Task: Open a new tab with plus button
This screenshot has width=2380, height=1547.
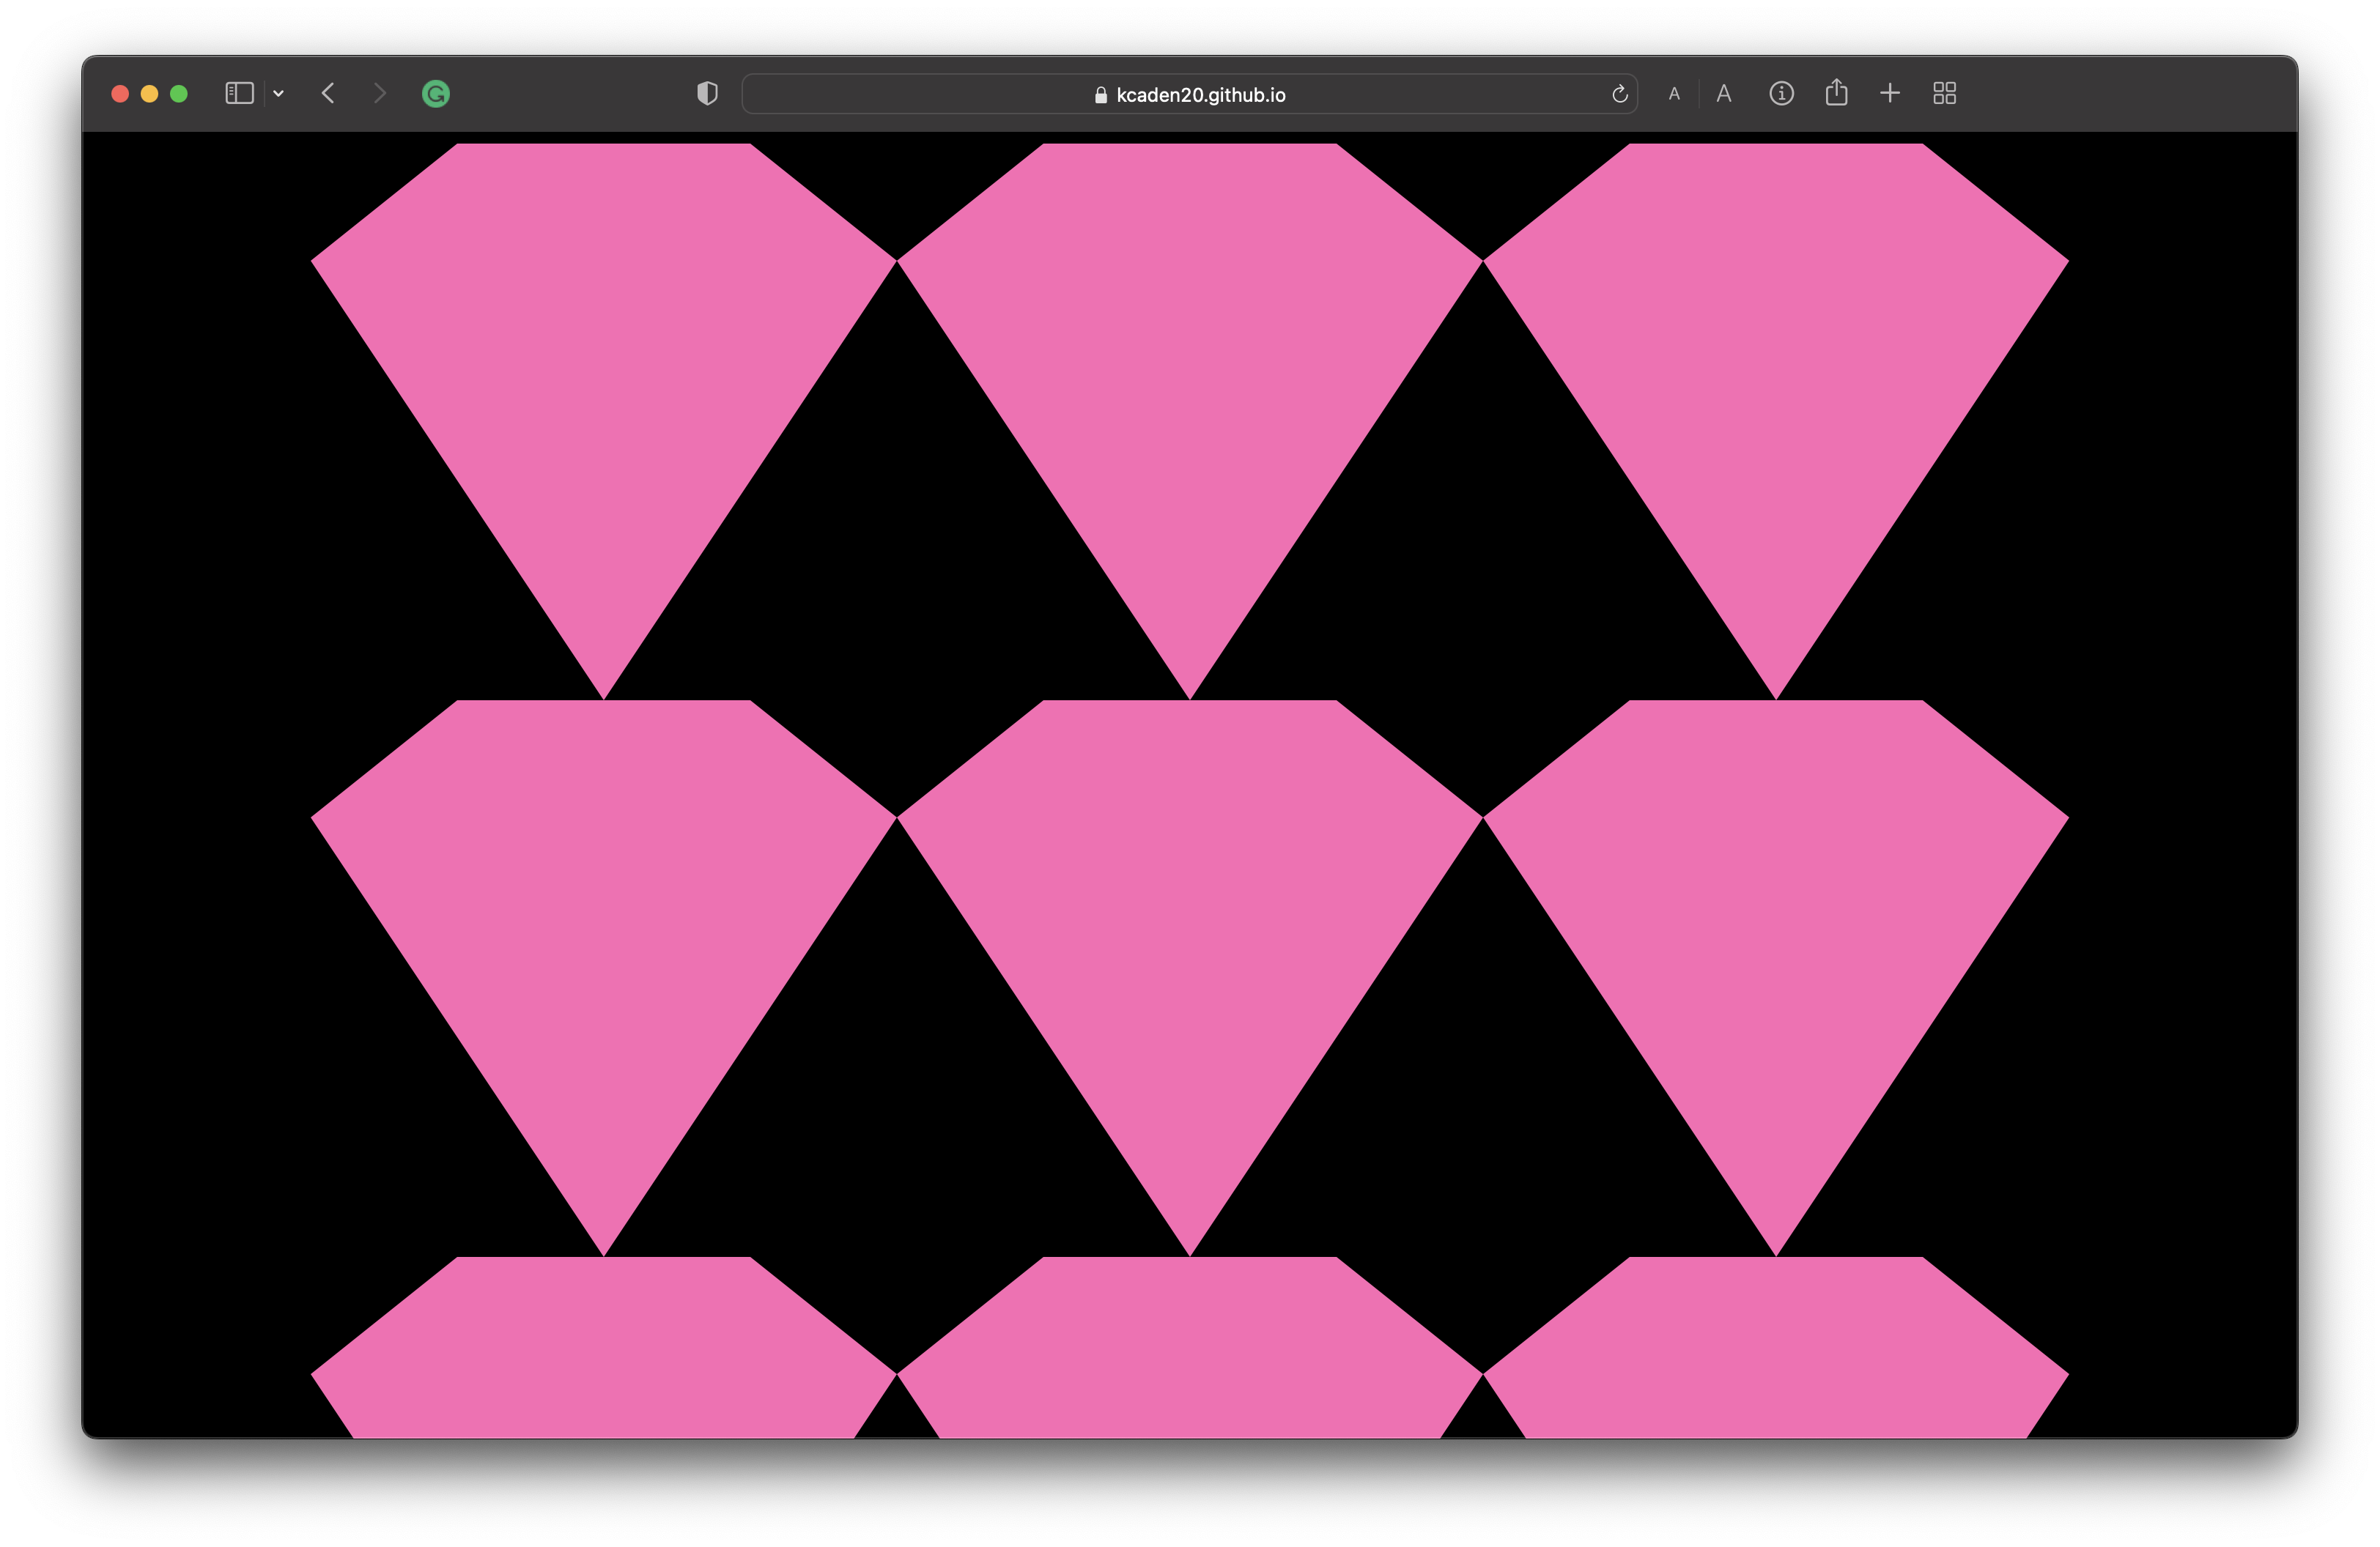Action: 1890,94
